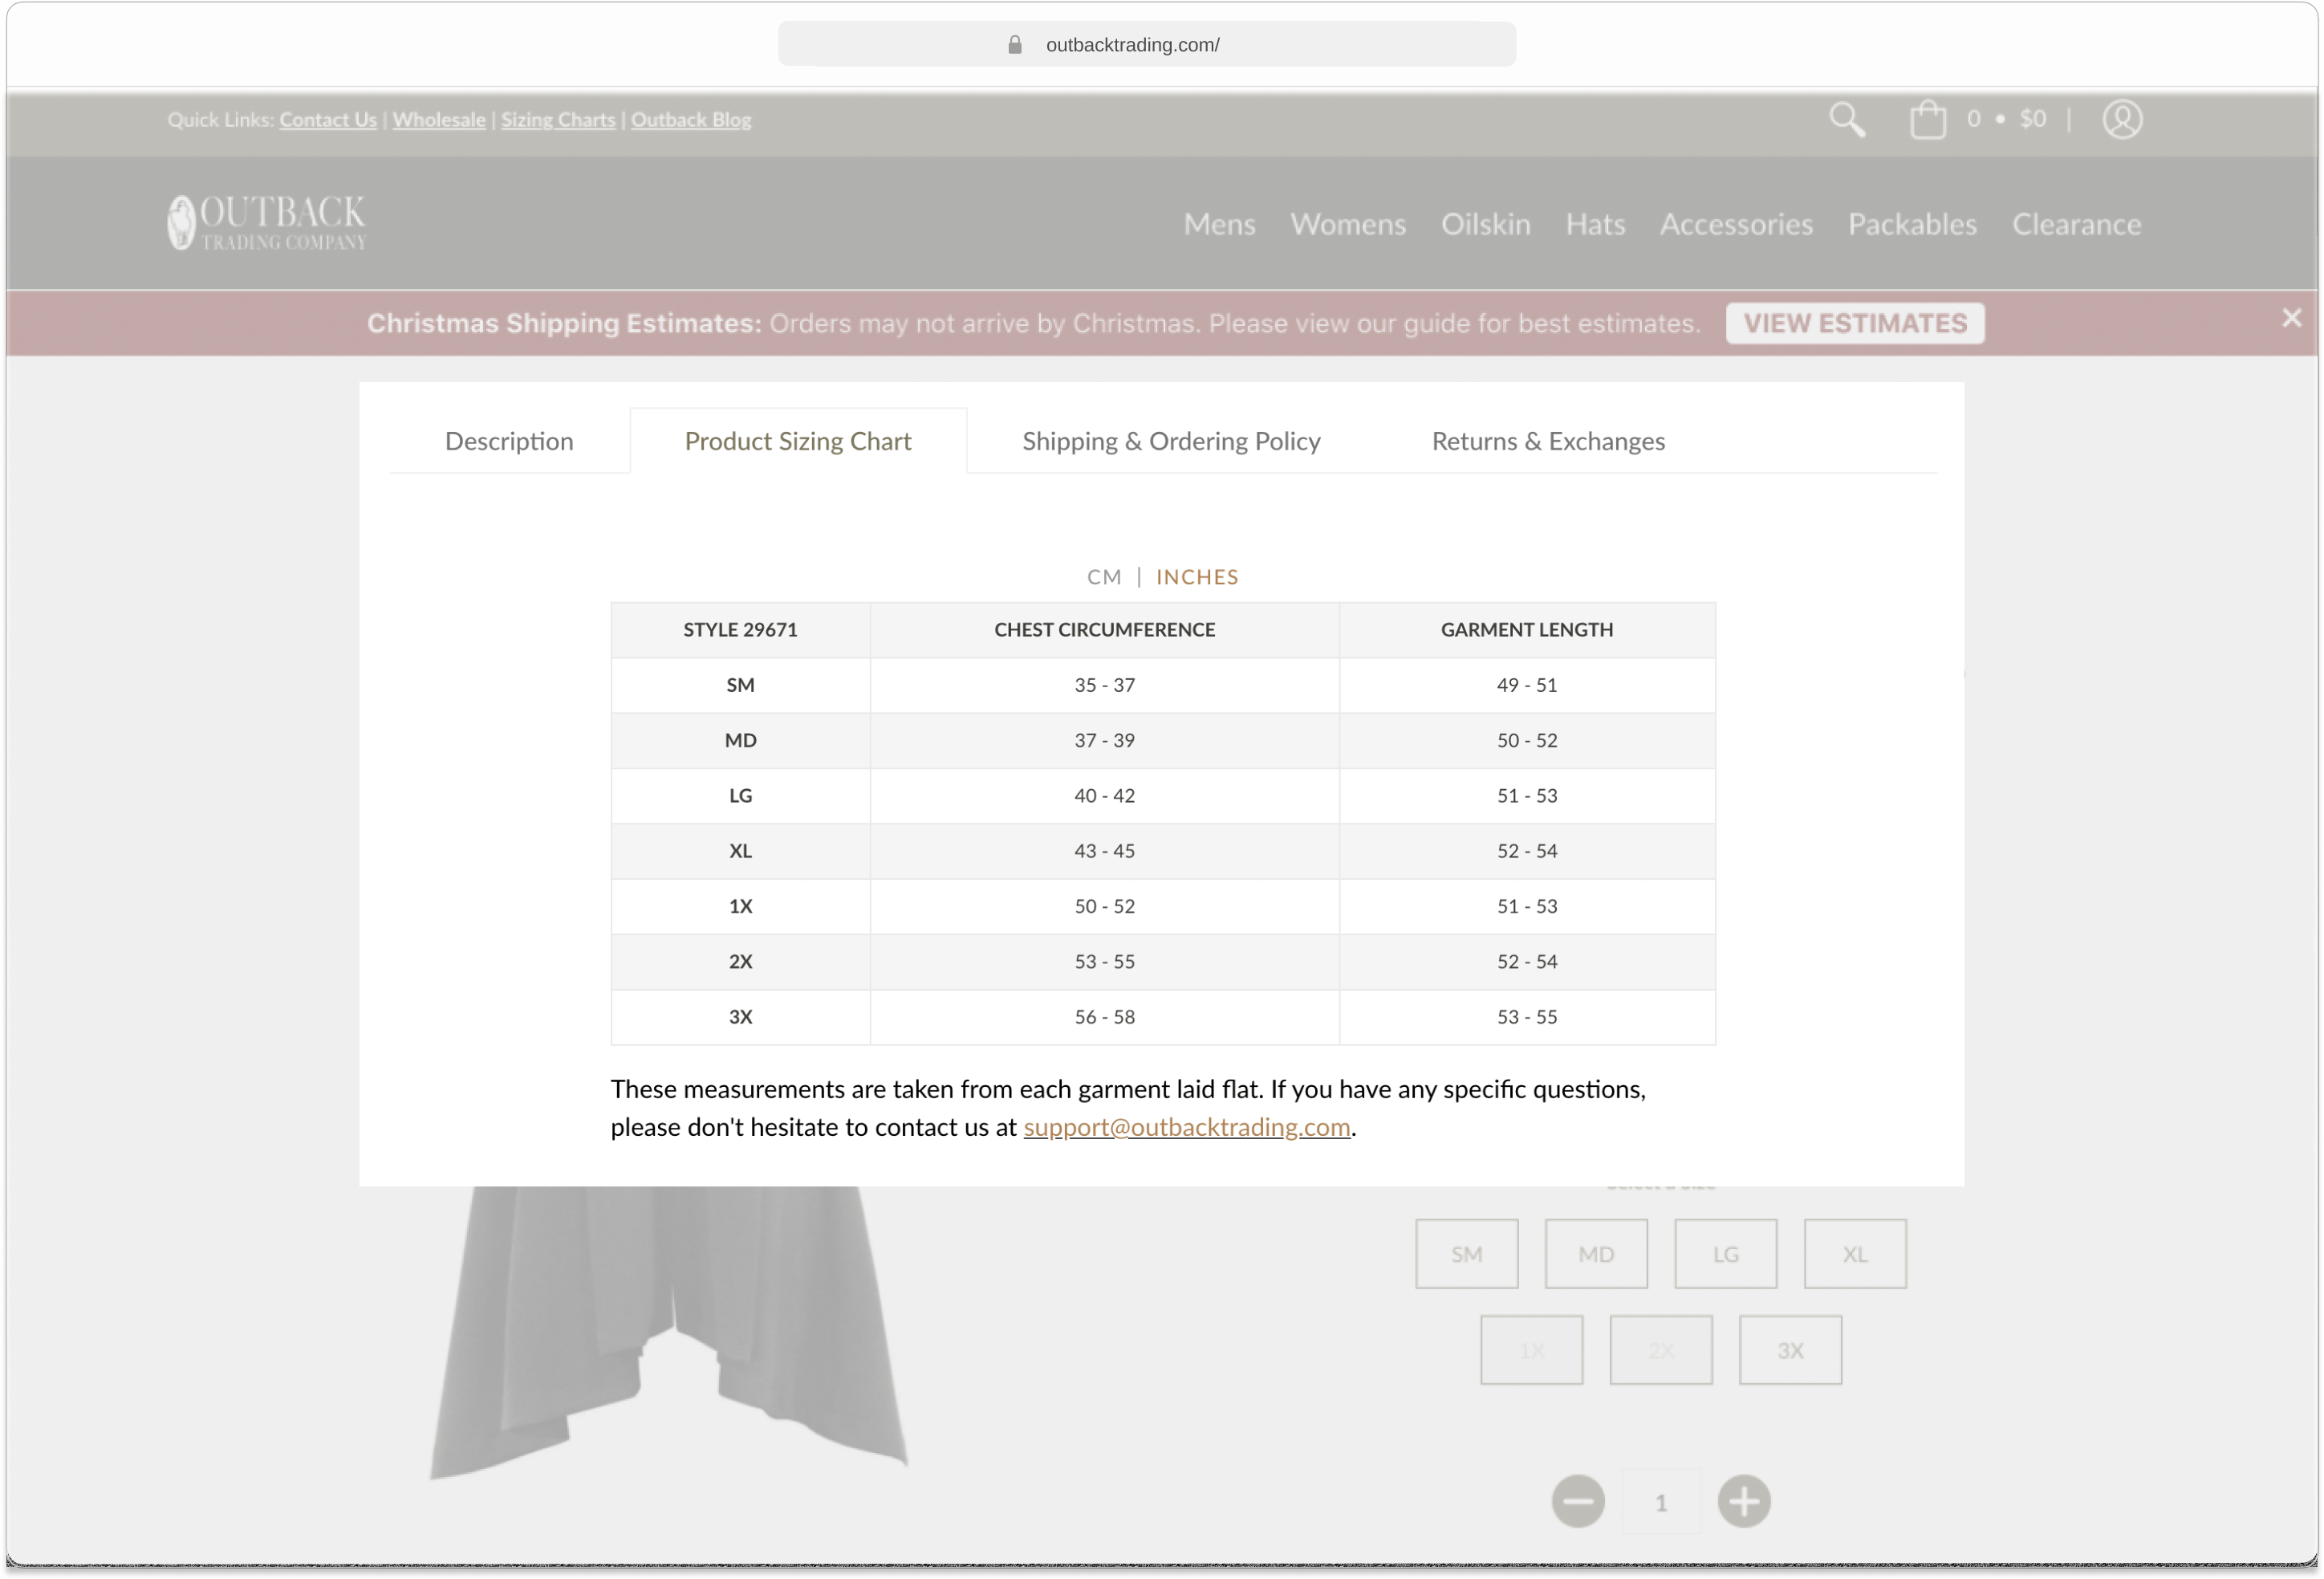The width and height of the screenshot is (2324, 1579).
Task: Select the 3X size option
Action: coord(1790,1349)
